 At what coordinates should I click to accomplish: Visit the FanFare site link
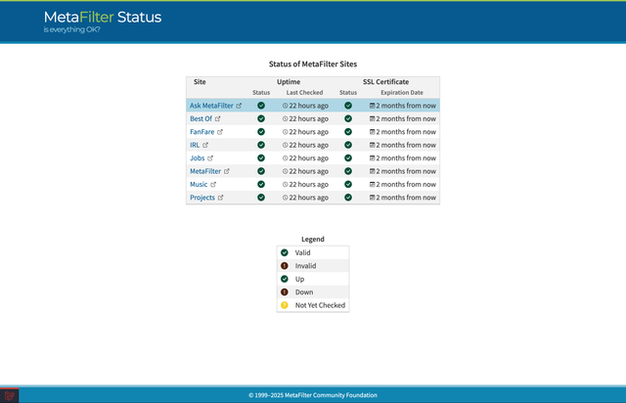click(x=202, y=132)
